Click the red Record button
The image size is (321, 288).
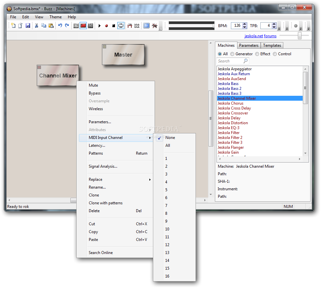(x=106, y=26)
